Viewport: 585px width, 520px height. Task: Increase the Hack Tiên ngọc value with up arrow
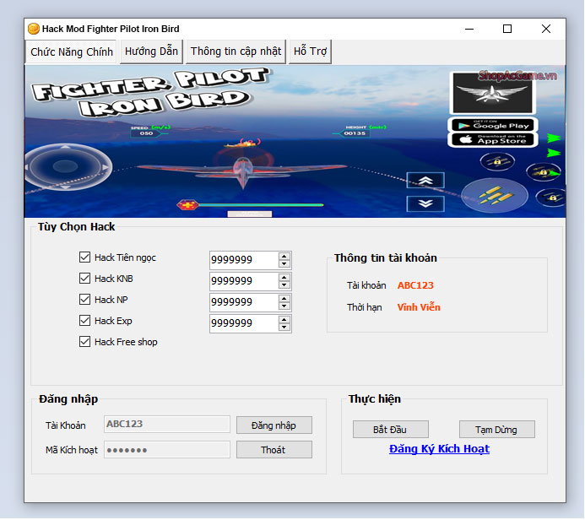click(x=284, y=257)
